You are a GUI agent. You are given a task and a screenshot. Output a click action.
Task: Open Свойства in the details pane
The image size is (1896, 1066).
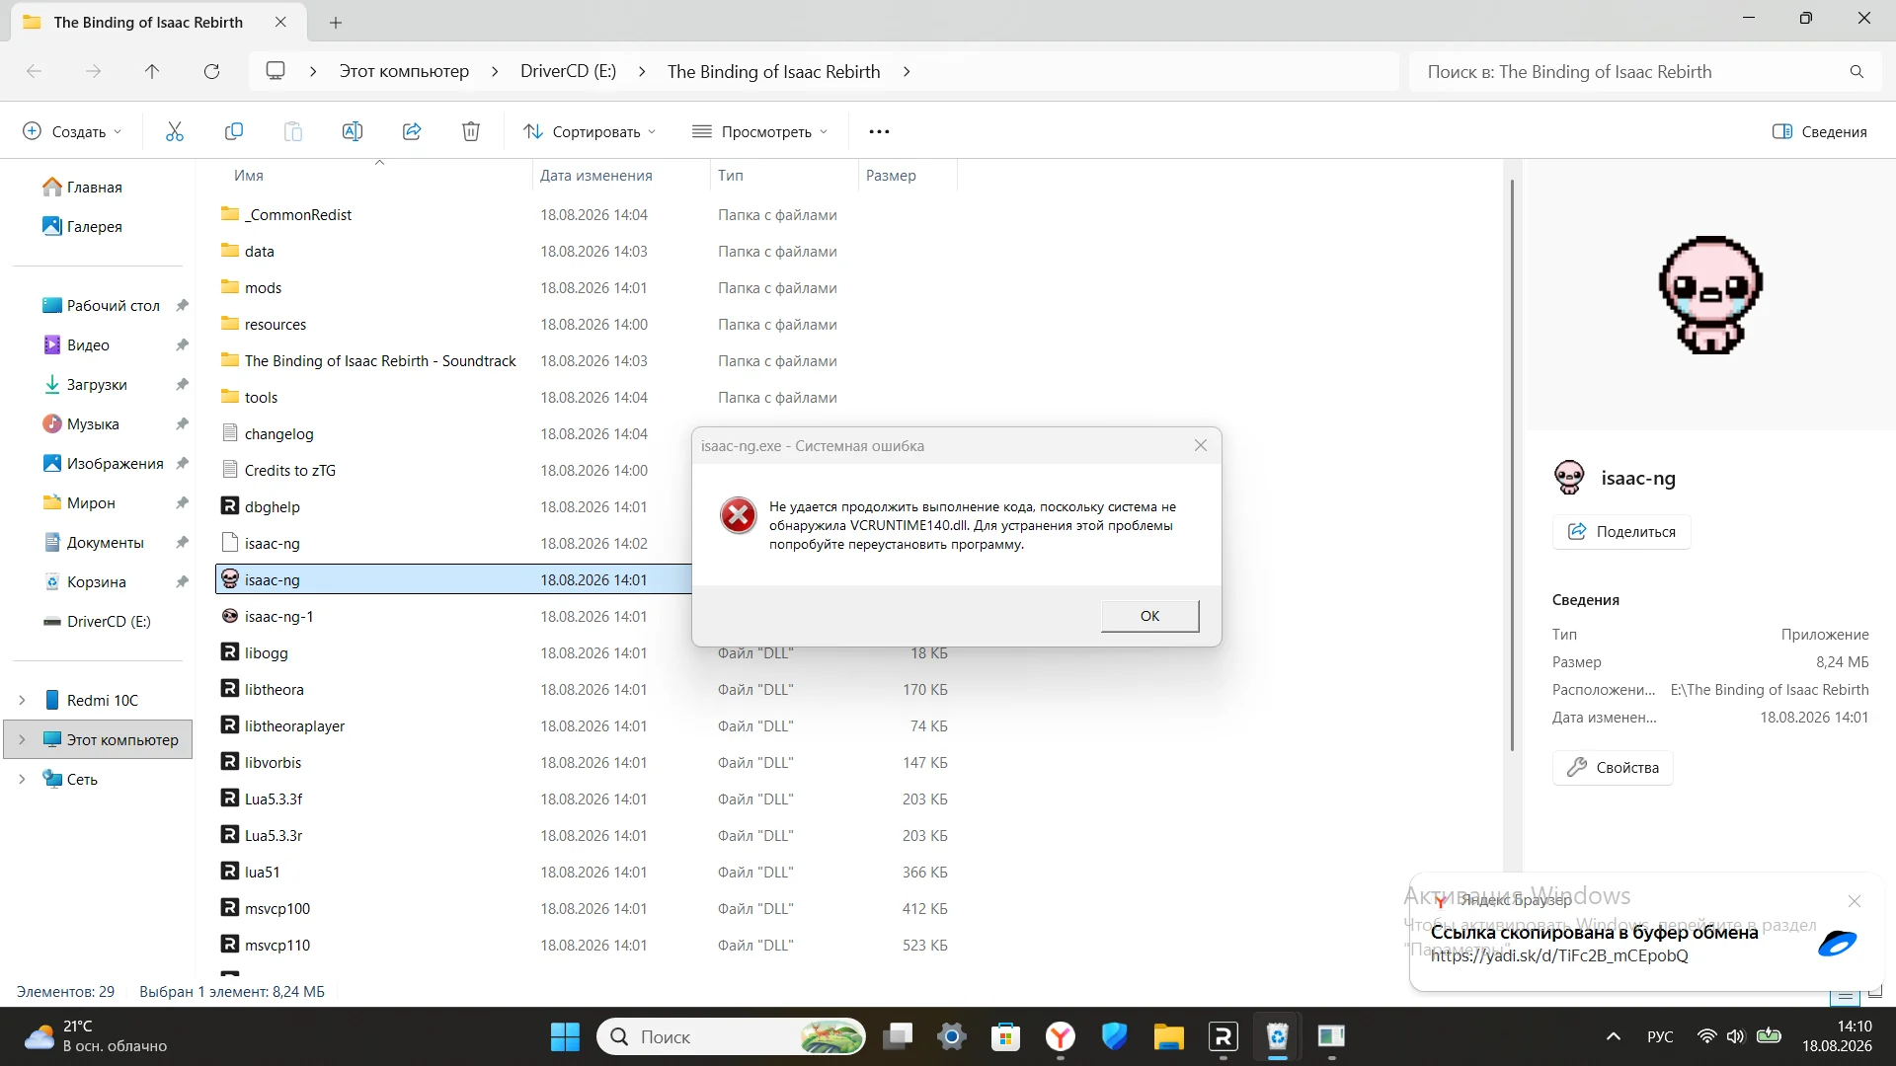point(1613,768)
